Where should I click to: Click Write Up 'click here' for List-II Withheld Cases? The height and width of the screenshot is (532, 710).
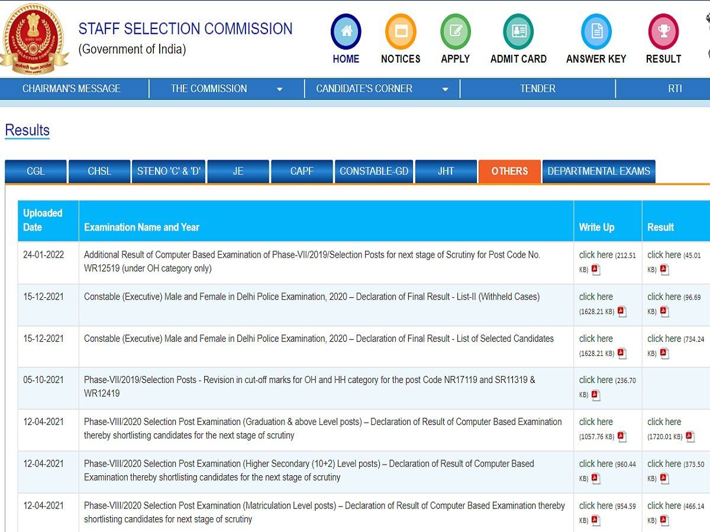point(596,297)
